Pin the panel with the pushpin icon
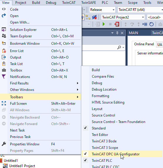163x168 pixels. (x=117, y=33)
